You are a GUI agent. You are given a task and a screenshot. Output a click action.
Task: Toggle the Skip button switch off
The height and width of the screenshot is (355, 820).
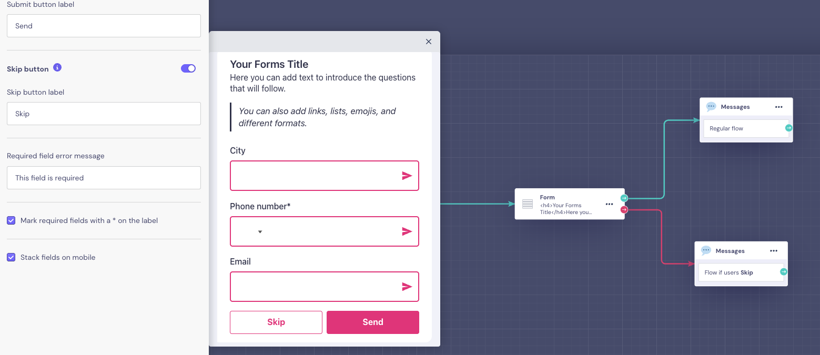[x=188, y=68]
